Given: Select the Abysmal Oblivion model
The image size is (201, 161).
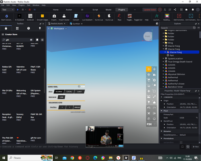Looking at the screenshot, I should coord(176,74).
